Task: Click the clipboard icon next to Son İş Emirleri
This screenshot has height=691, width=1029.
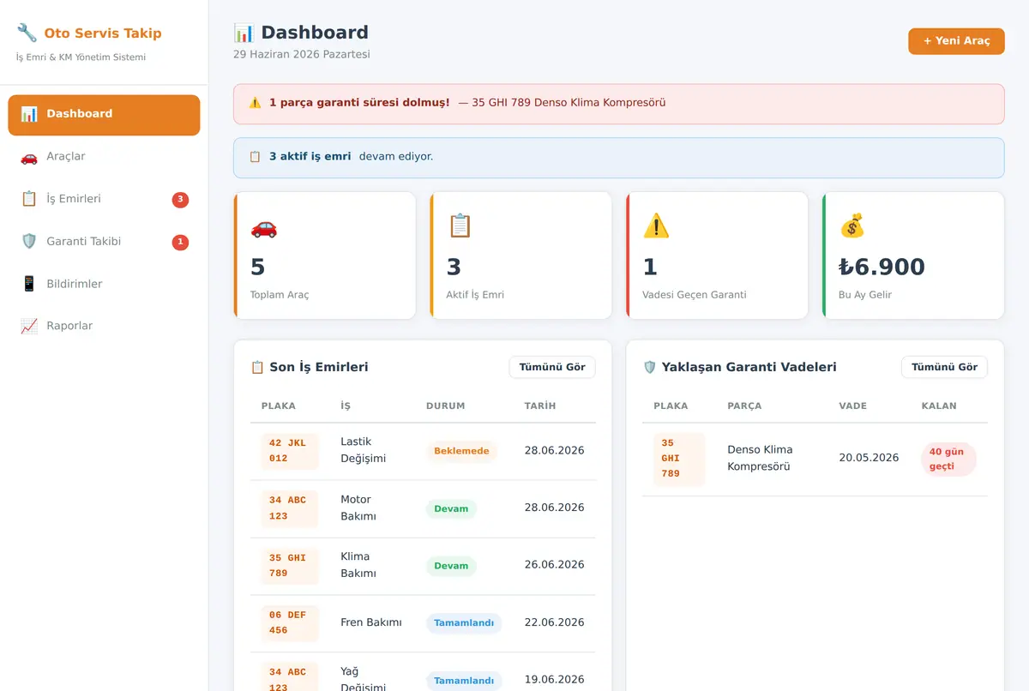Action: [257, 367]
